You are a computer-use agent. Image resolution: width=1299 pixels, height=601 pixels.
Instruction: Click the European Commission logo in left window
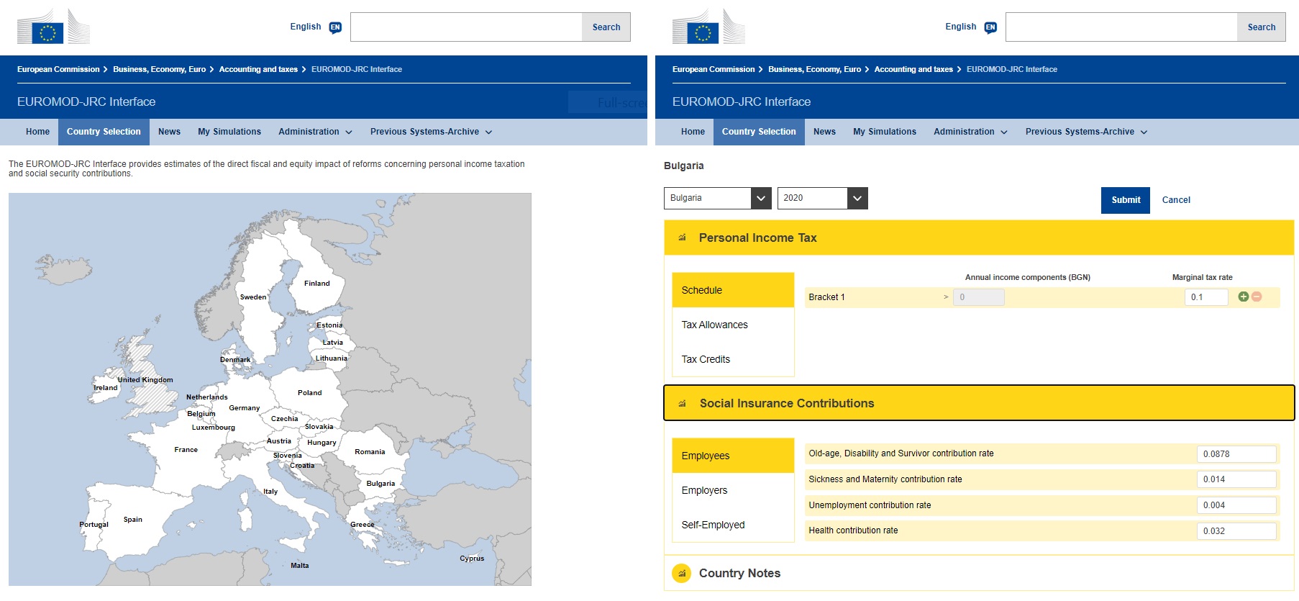point(54,27)
